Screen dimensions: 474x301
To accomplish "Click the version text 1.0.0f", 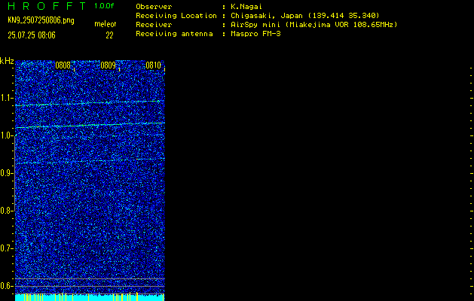I will 104,6.
